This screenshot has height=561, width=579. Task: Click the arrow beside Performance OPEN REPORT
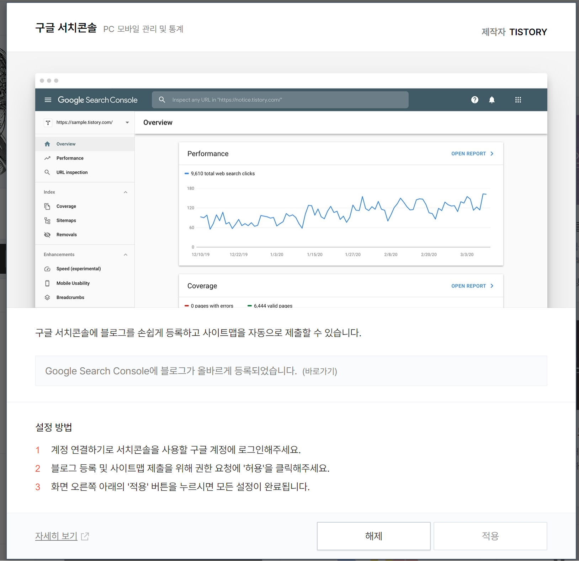pyautogui.click(x=492, y=154)
